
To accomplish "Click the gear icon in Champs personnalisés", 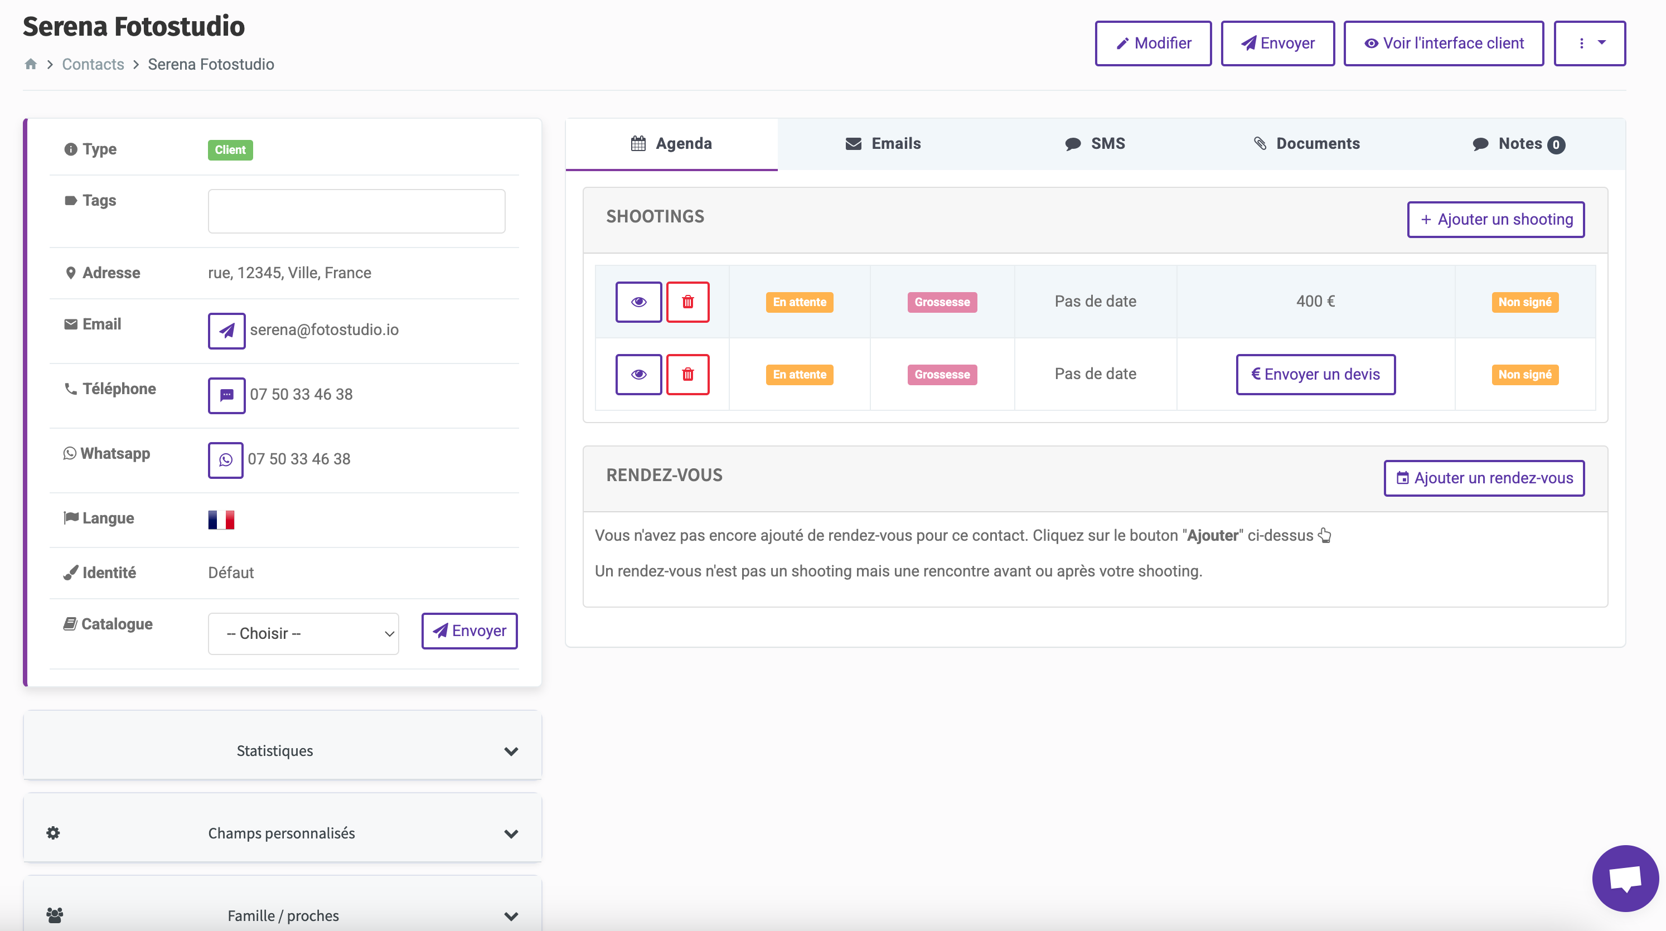I will click(x=53, y=833).
